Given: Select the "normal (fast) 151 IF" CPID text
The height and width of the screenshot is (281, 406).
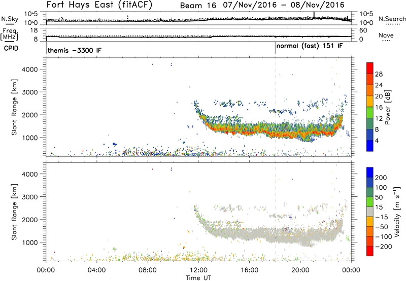Looking at the screenshot, I should click(310, 46).
